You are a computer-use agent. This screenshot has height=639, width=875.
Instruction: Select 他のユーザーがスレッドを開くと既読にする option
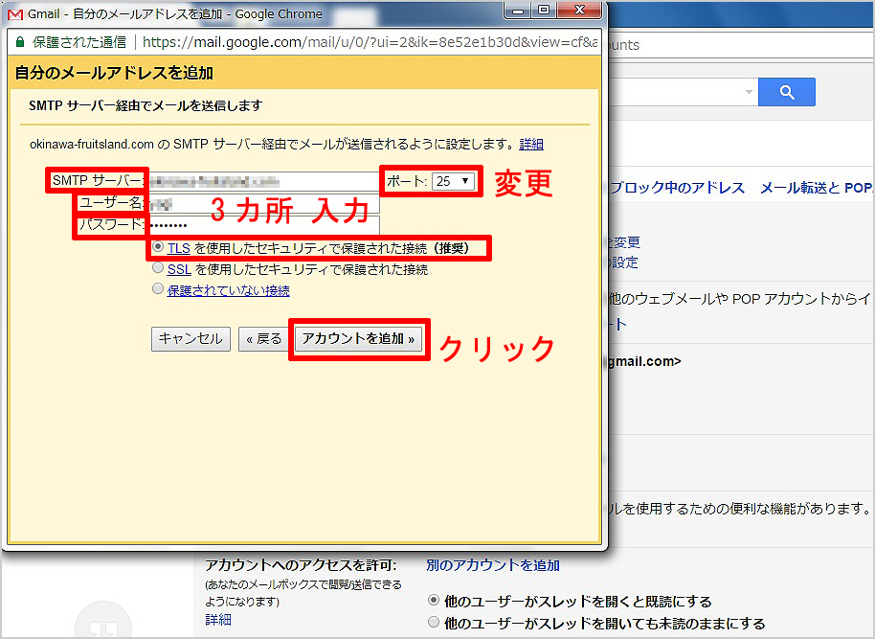[x=434, y=601]
